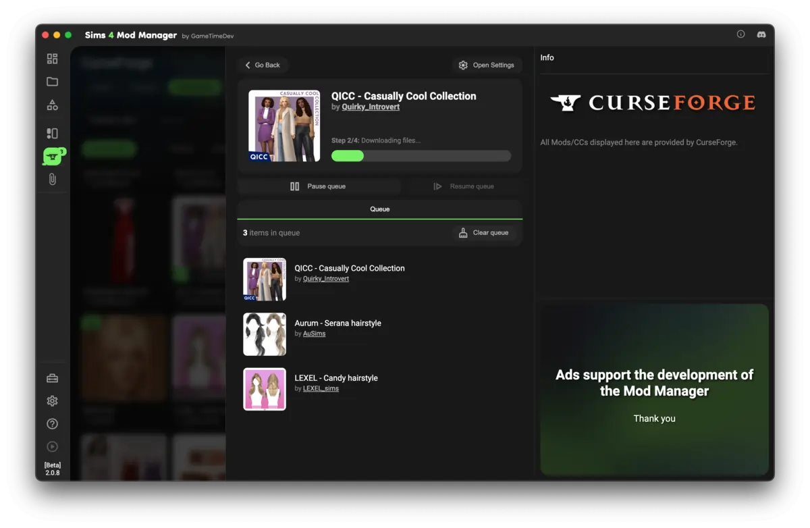Open the green CurseForge download queue icon
The height and width of the screenshot is (528, 810).
point(53,157)
